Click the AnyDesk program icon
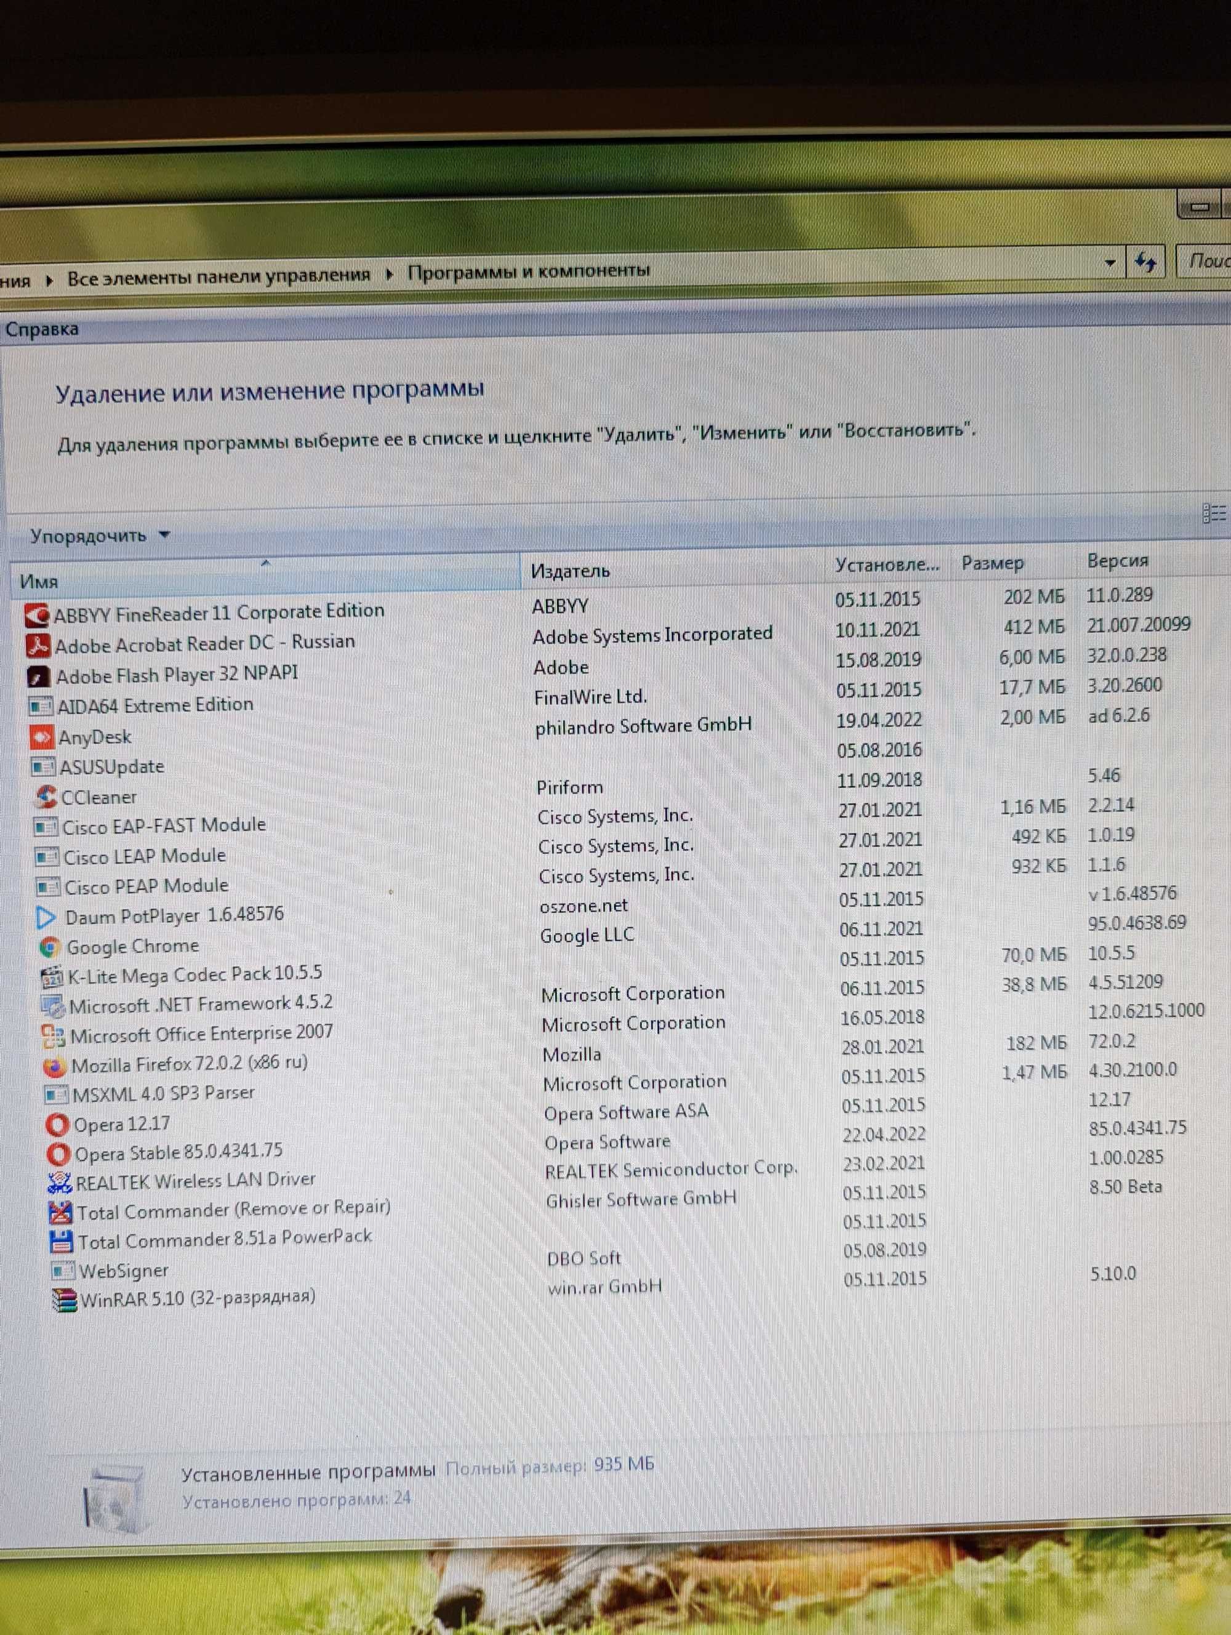 pos(41,737)
